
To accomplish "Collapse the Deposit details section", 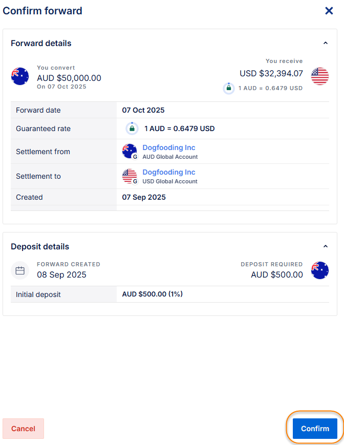I will click(x=326, y=247).
